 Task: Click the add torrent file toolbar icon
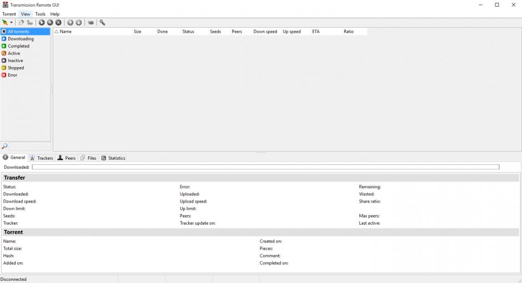[x=21, y=23]
